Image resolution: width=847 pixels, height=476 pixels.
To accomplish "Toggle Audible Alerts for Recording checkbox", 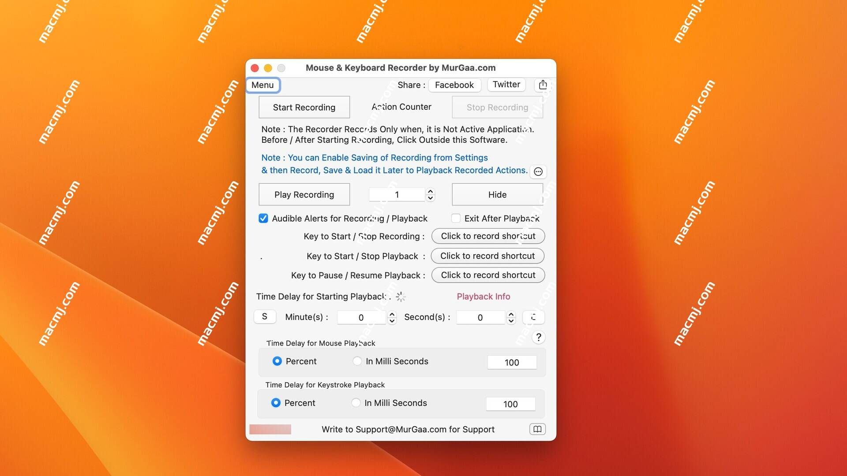I will [263, 218].
